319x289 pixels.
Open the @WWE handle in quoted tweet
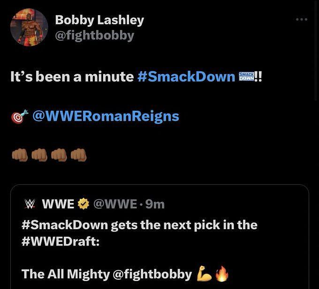point(115,204)
